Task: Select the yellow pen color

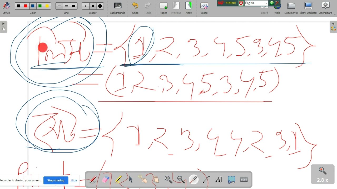Action: click(47, 6)
